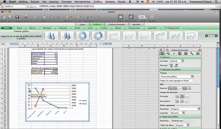
Task: Open the wrench Compatibility palette tab
Action: coord(192,53)
